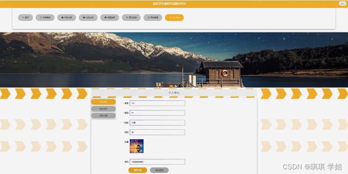This screenshot has height=174, width=348.
Task: Open the 首页 home page nav button
Action: pyautogui.click(x=25, y=17)
